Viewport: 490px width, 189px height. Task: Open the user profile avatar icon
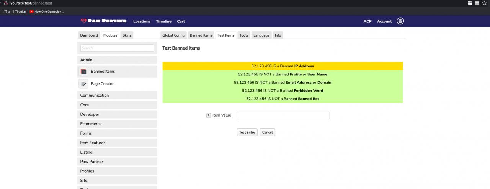pyautogui.click(x=400, y=21)
